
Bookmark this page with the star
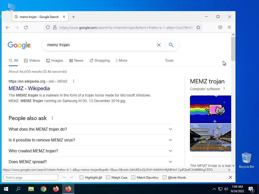(198, 27)
